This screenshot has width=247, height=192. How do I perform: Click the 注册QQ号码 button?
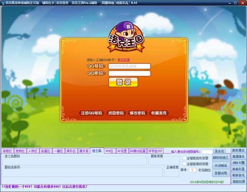91,113
